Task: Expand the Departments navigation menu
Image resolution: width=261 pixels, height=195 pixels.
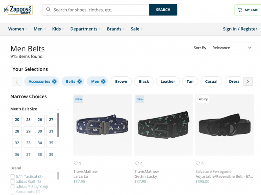Action: click(x=85, y=29)
